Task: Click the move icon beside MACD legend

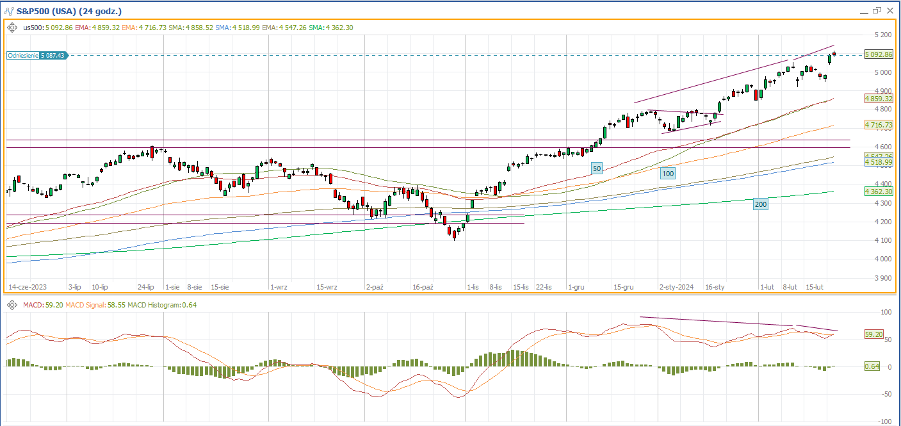Action: [x=12, y=305]
